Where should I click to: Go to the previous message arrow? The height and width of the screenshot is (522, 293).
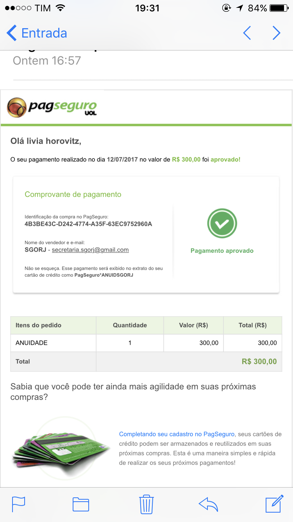tap(247, 33)
